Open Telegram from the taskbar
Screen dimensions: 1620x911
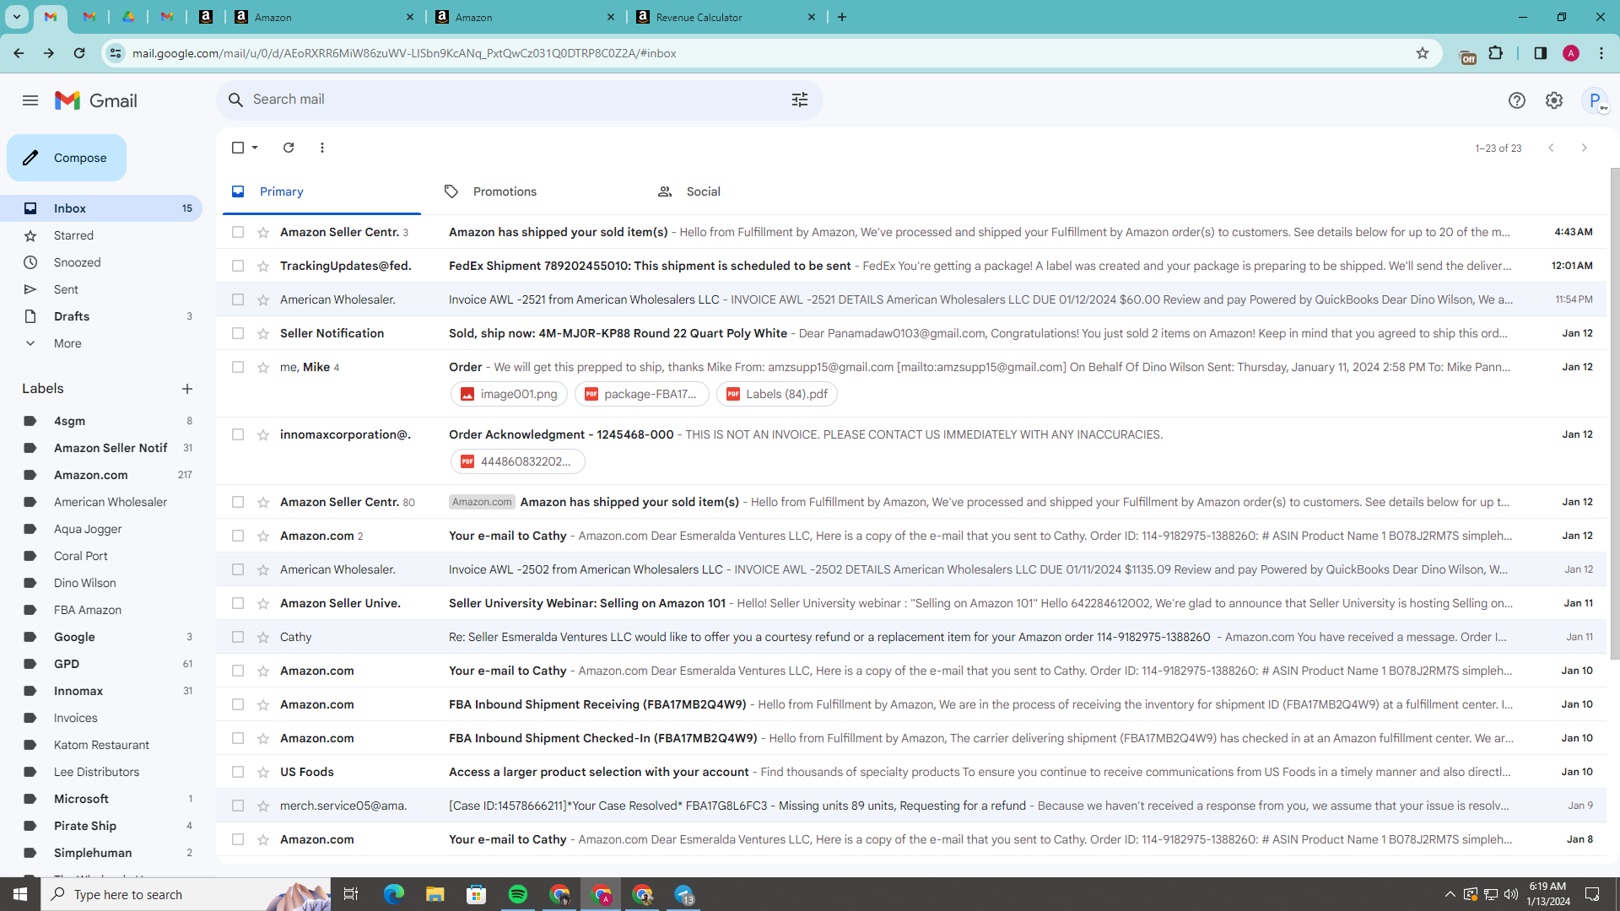point(684,894)
